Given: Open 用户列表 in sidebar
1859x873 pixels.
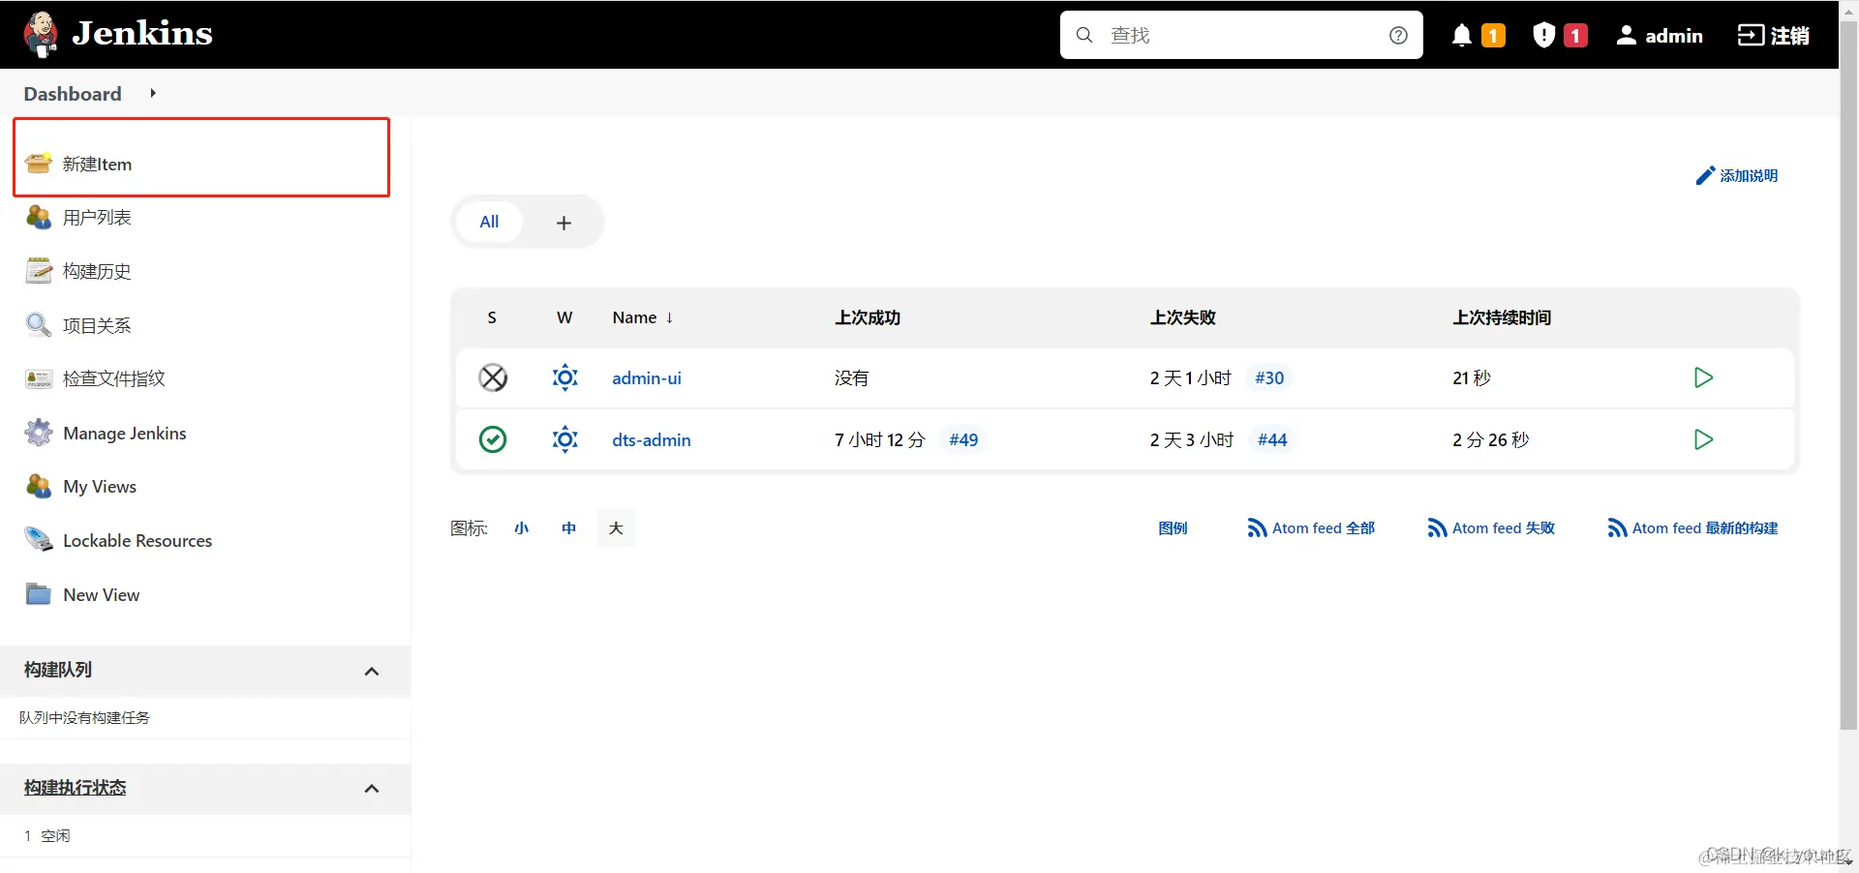Looking at the screenshot, I should (97, 218).
